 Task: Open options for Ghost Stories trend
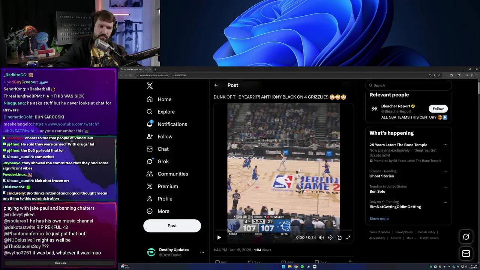(445, 172)
